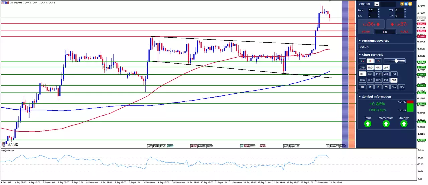Click the T/S input field

(x=399, y=10)
